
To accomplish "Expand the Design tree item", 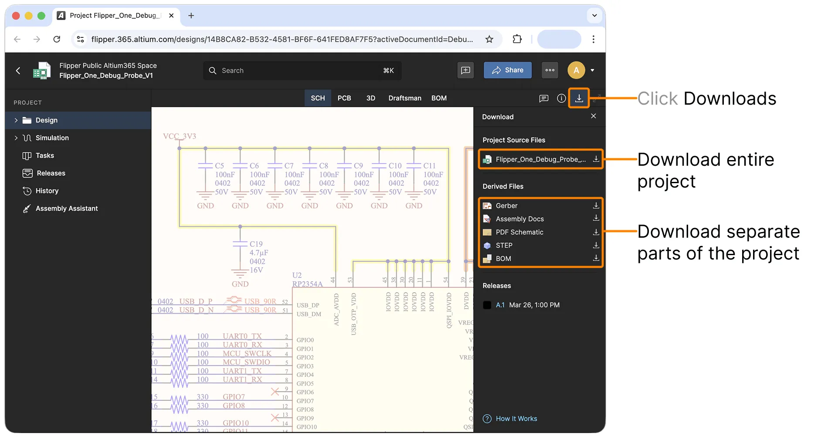I will tap(16, 120).
